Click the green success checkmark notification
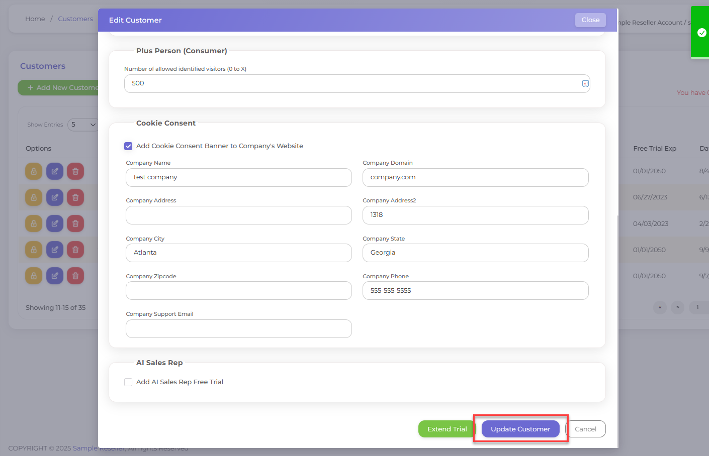This screenshot has width=709, height=456. (702, 33)
